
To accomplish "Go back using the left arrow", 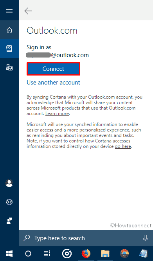I will [x=28, y=11].
